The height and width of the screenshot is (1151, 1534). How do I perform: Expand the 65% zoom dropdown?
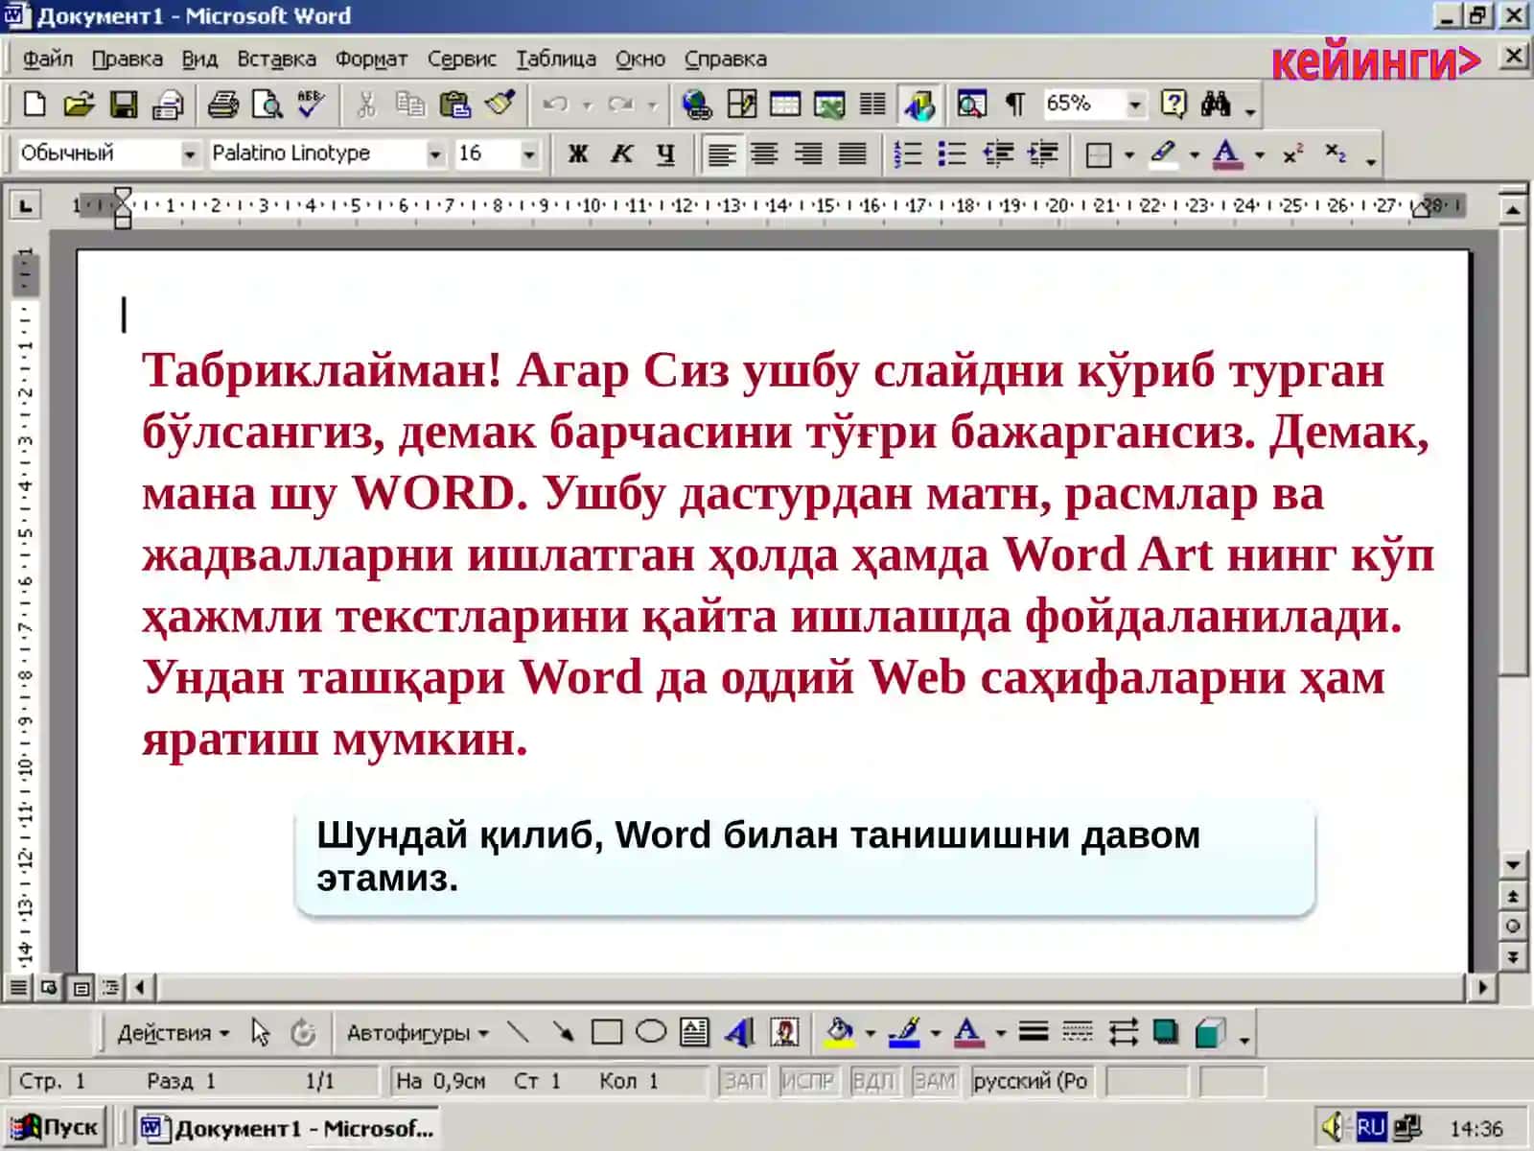[x=1135, y=104]
